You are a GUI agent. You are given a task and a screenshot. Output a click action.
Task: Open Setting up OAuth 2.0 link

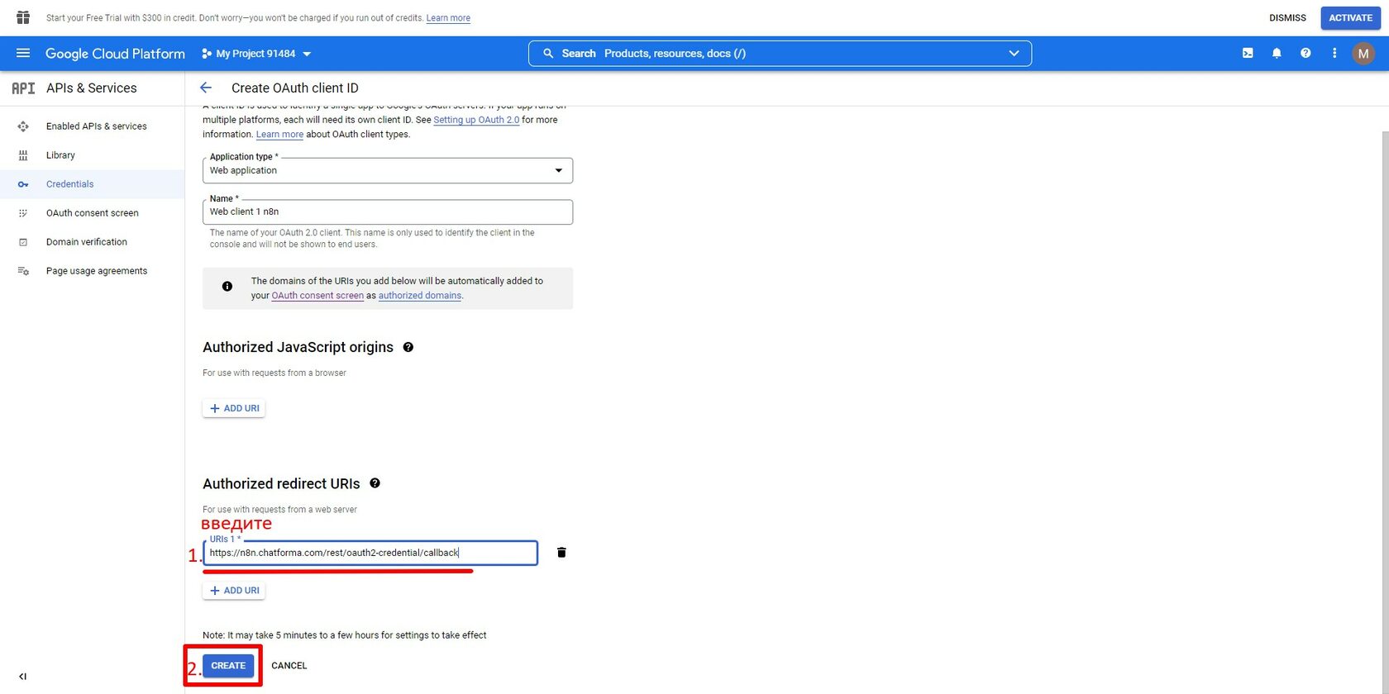point(476,120)
